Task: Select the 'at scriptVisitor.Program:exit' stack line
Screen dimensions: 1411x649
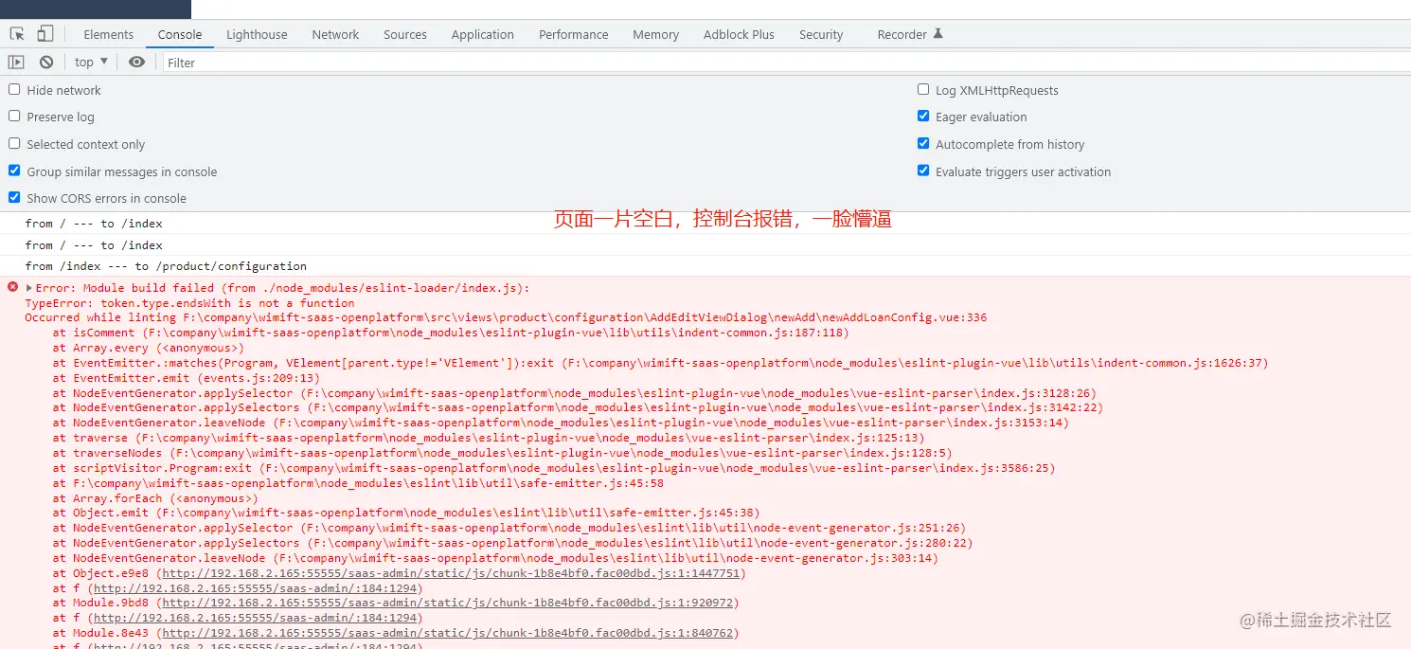Action: (554, 468)
